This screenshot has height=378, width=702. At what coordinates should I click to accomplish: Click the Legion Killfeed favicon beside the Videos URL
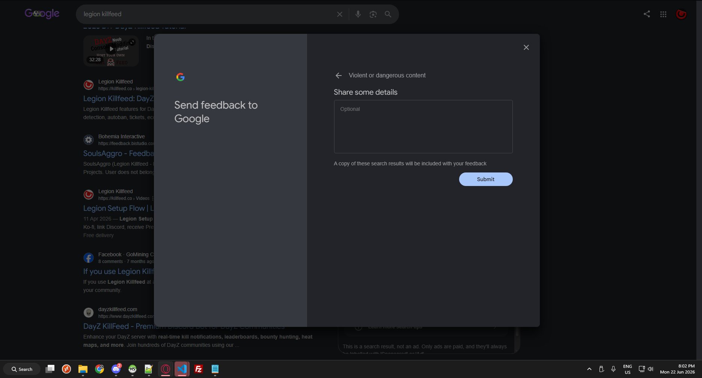pos(89,195)
